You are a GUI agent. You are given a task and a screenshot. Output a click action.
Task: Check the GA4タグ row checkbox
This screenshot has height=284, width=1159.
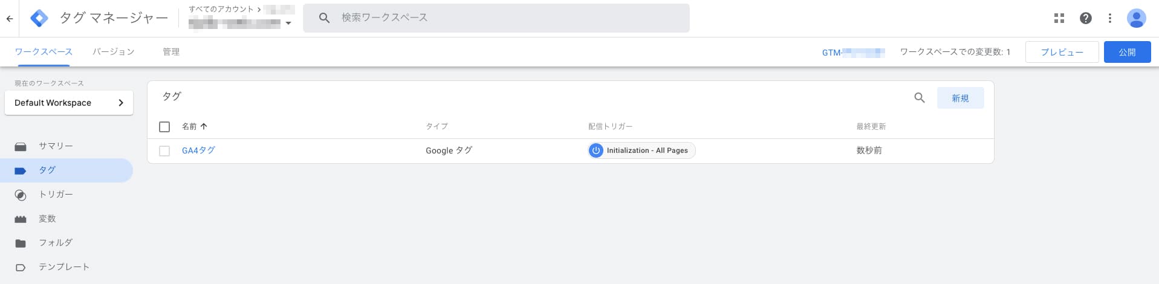(164, 151)
